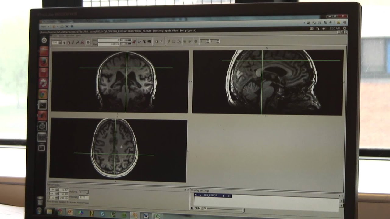Select the crosshair cursor mode tool

pyautogui.click(x=64, y=43)
